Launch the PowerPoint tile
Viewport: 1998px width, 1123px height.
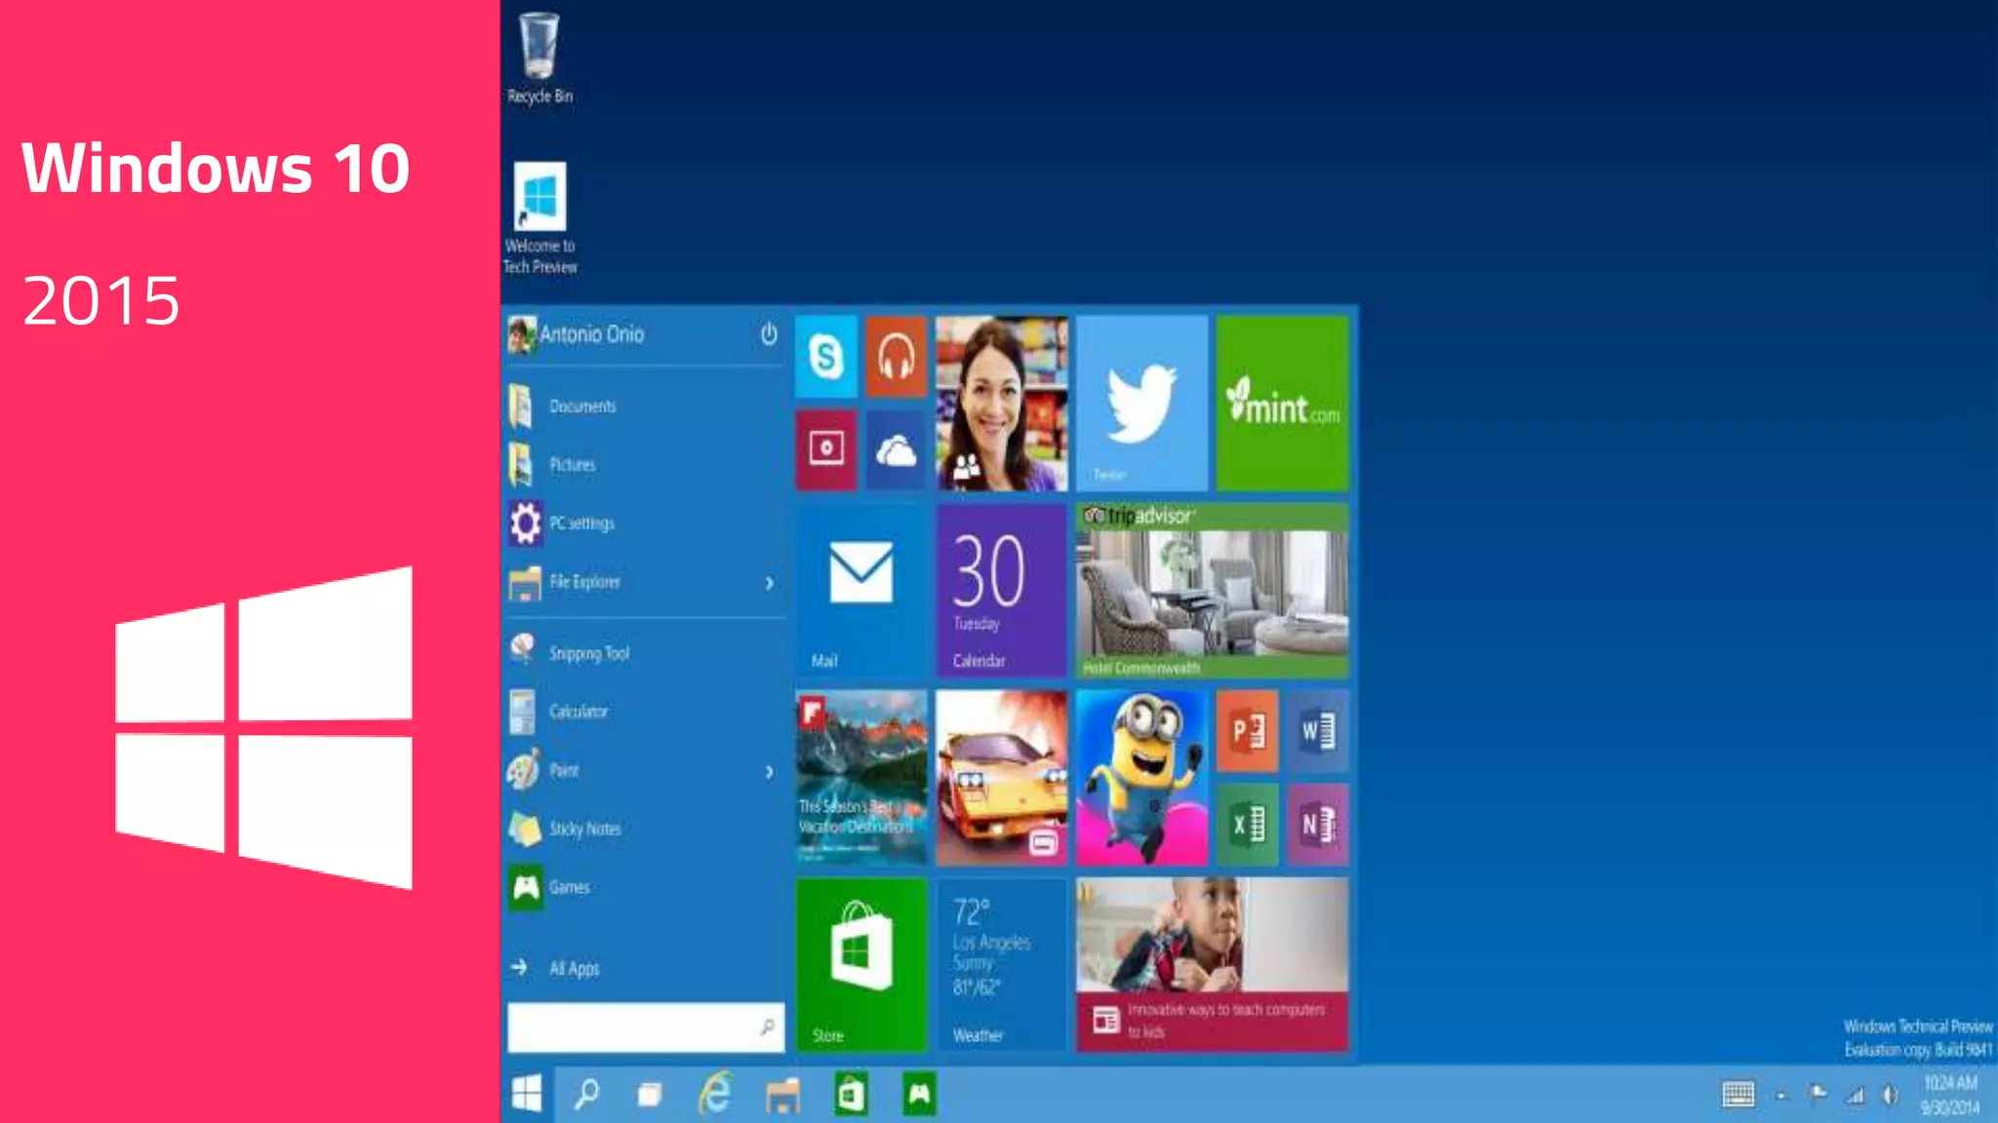pyautogui.click(x=1248, y=731)
